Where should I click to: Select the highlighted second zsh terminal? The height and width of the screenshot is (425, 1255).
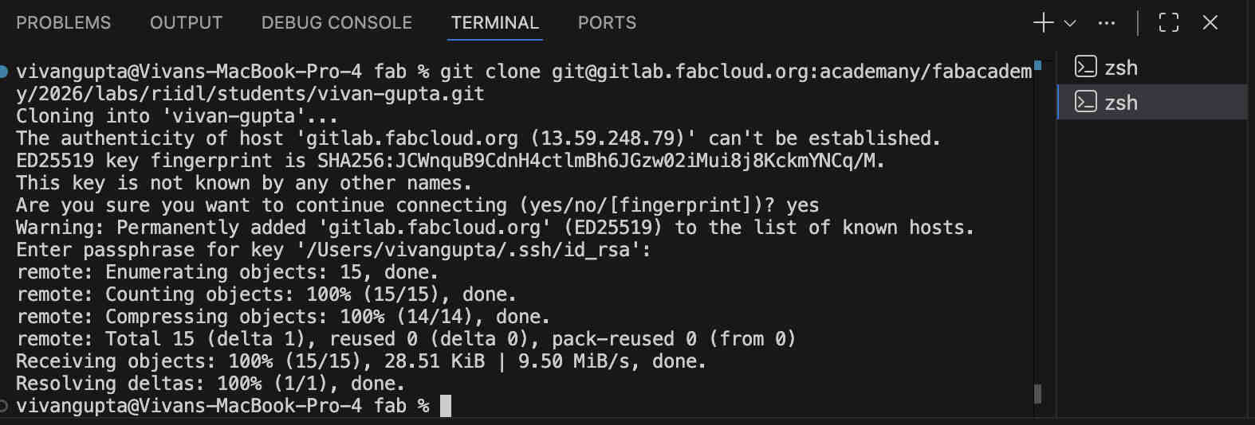[x=1121, y=103]
